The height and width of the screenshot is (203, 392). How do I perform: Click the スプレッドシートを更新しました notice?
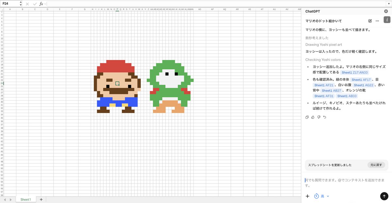tap(330, 165)
